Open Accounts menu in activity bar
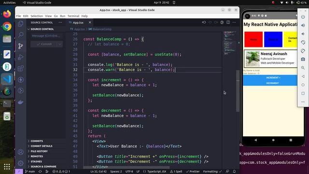The width and height of the screenshot is (309, 174). (20, 152)
